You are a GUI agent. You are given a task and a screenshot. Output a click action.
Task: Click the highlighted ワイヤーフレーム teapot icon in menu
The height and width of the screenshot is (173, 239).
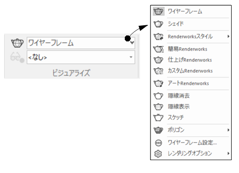tap(158, 12)
